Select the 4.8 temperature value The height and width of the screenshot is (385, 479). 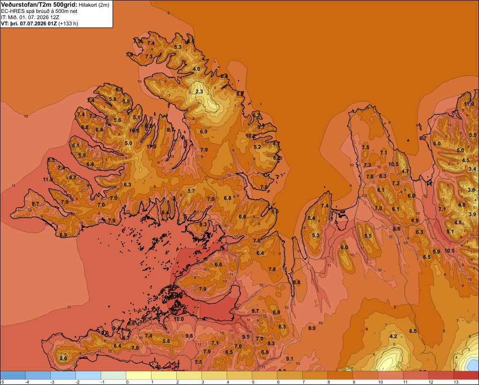click(458, 222)
